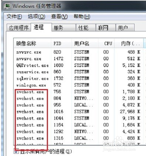Sort by 内存 column header
The image size is (146, 156).
coord(129,43)
